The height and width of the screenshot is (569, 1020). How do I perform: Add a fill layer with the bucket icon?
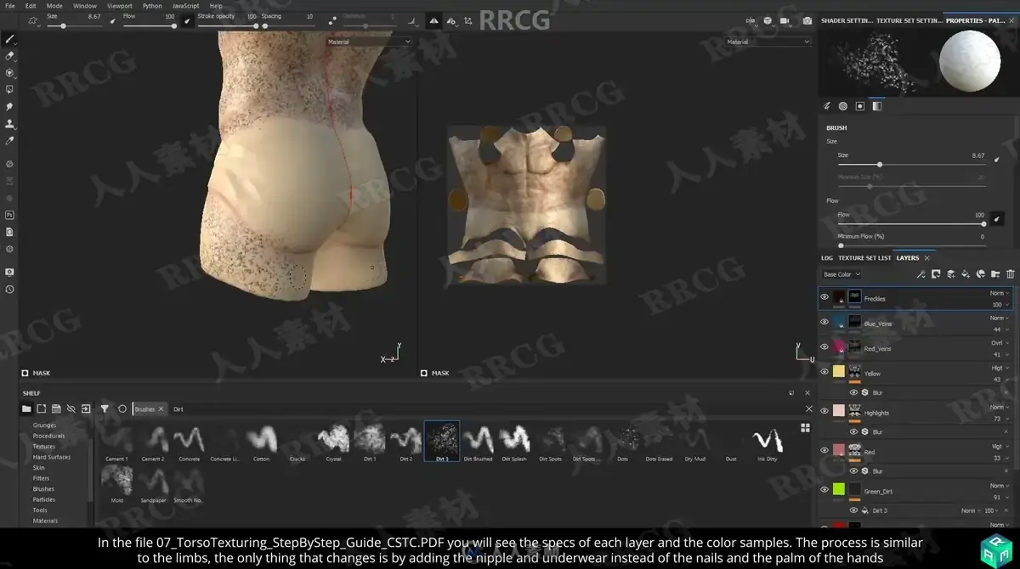point(966,274)
